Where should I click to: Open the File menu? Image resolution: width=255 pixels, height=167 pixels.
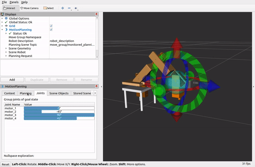(x=4, y=2)
